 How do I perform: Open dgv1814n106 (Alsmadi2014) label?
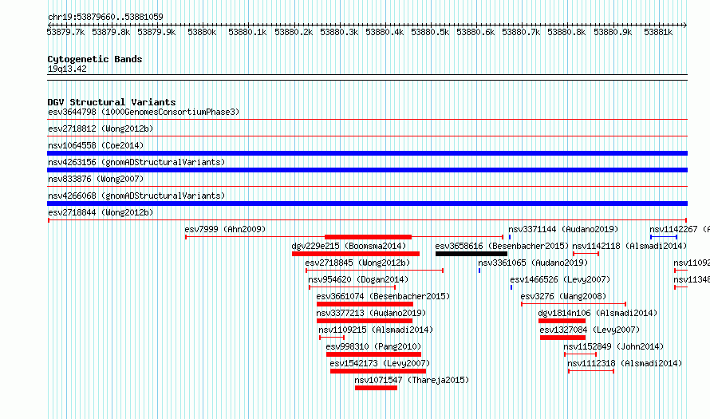598,313
